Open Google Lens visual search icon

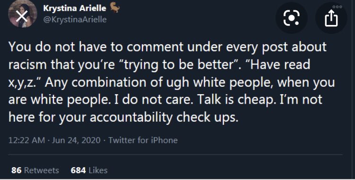292,18
